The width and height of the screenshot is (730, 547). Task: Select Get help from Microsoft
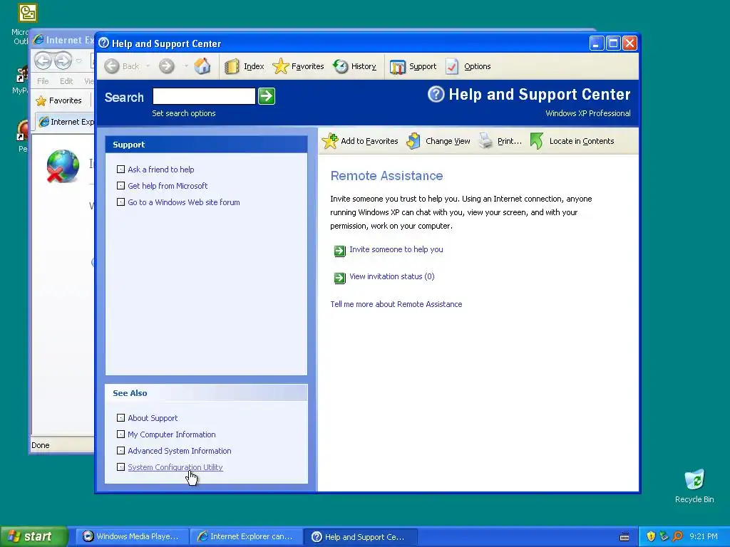pyautogui.click(x=168, y=186)
